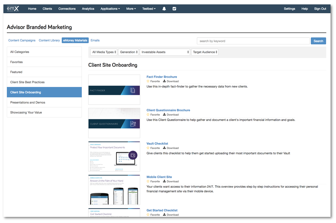Open the Generation dropdown
336x223 pixels.
tap(129, 52)
